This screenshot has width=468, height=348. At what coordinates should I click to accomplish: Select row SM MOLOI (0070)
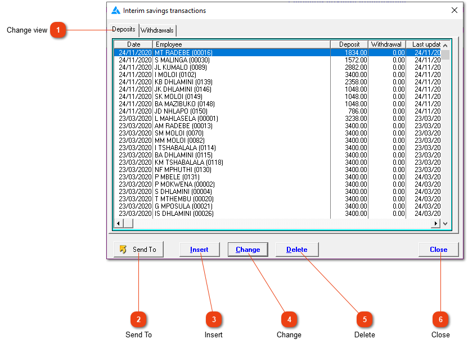click(277, 133)
